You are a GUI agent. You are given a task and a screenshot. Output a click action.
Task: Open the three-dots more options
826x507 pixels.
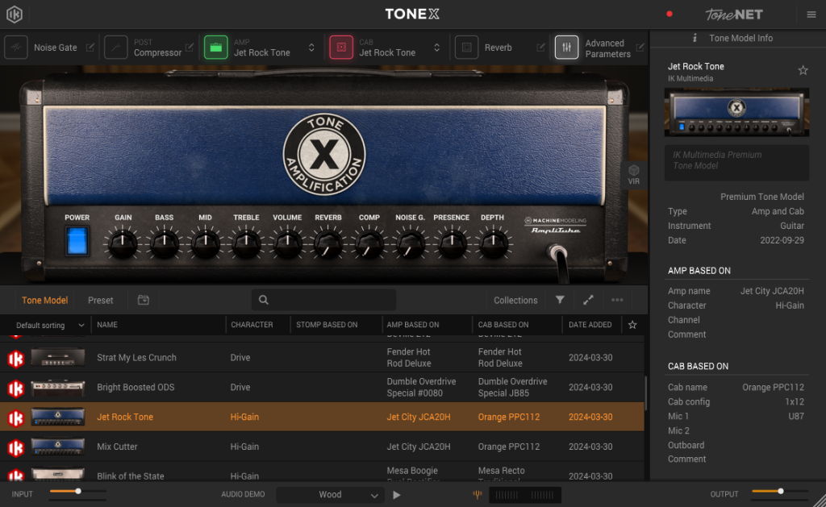[617, 300]
